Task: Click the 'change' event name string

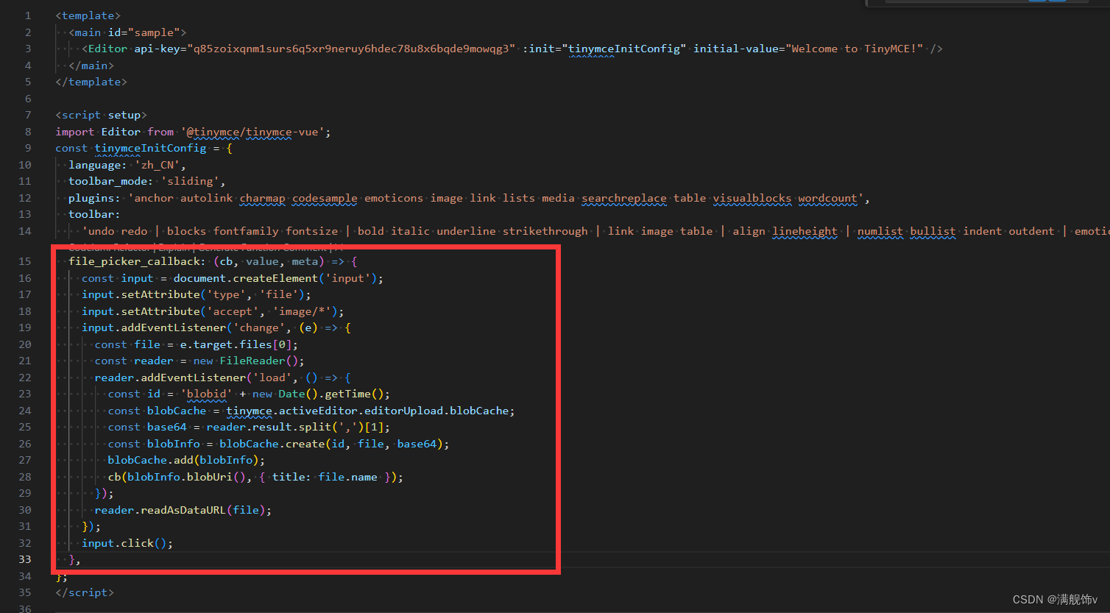Action: 259,327
